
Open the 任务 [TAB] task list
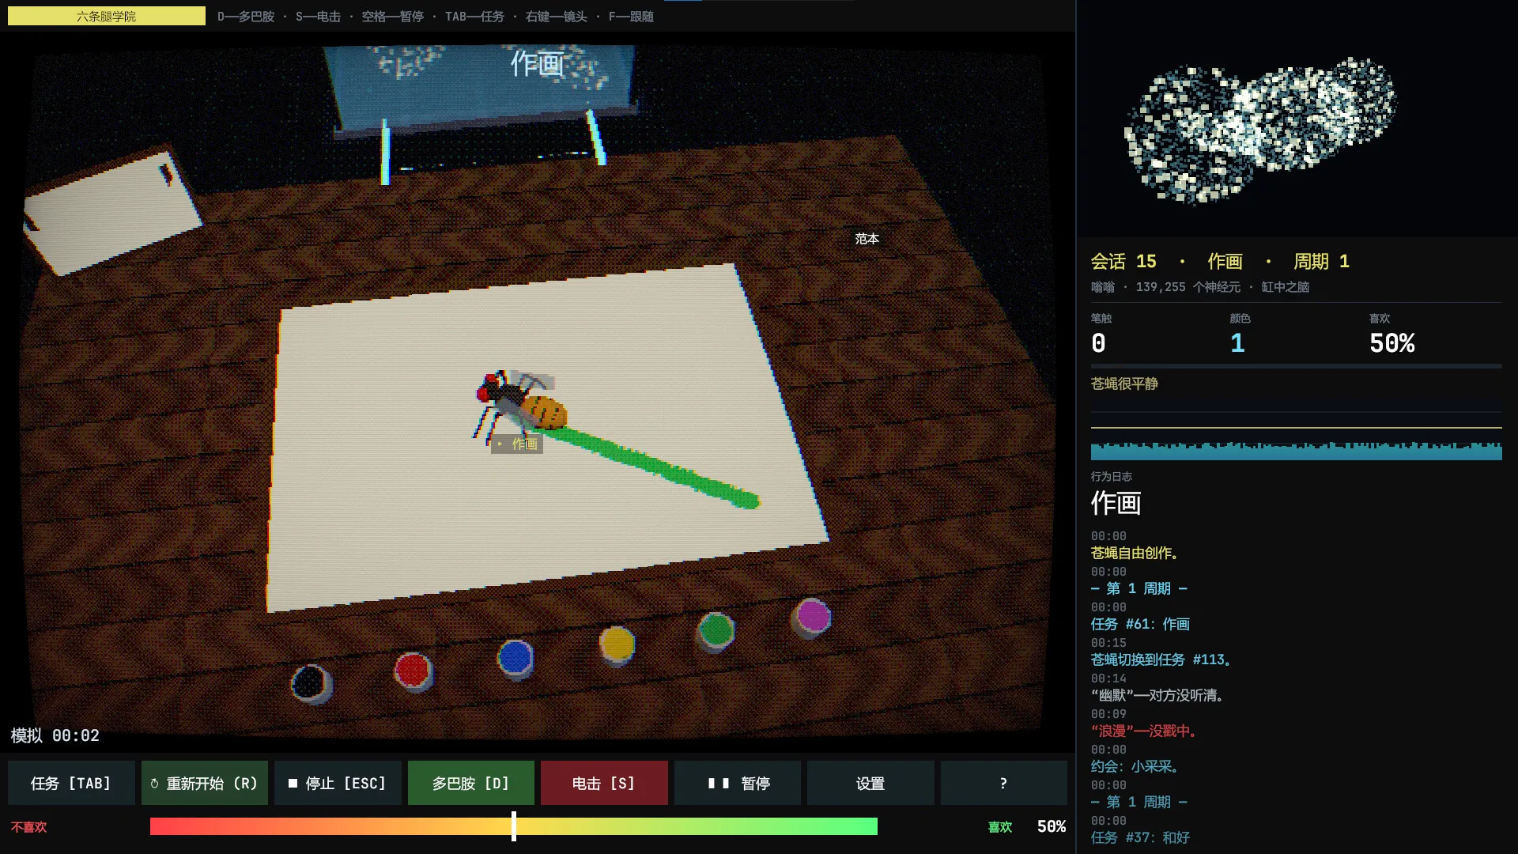(71, 783)
